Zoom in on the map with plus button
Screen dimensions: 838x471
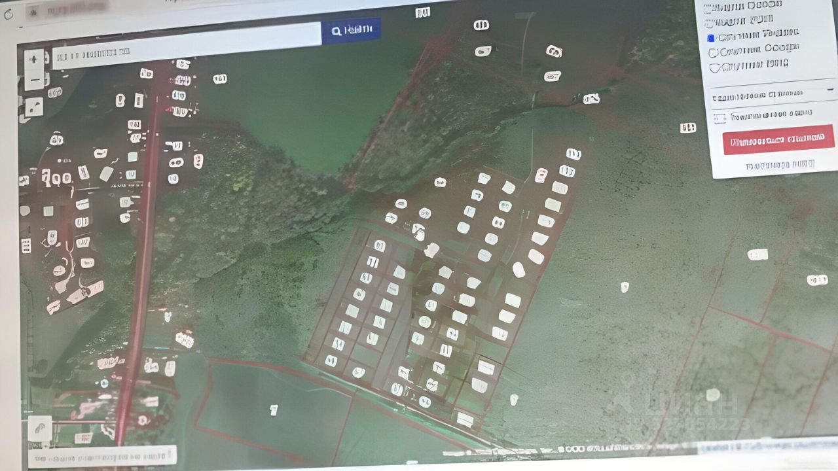tap(34, 60)
